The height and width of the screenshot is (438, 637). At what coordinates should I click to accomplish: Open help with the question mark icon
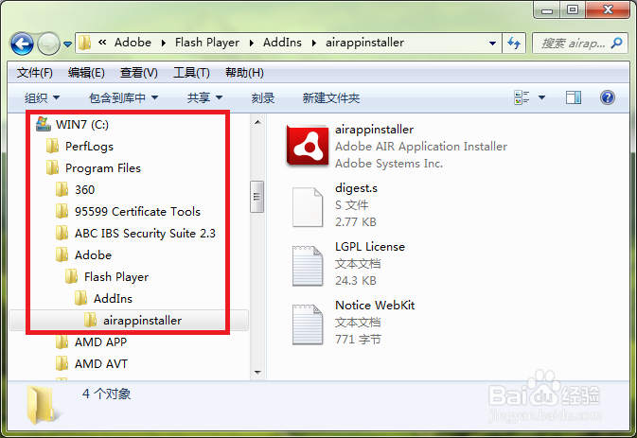point(608,97)
